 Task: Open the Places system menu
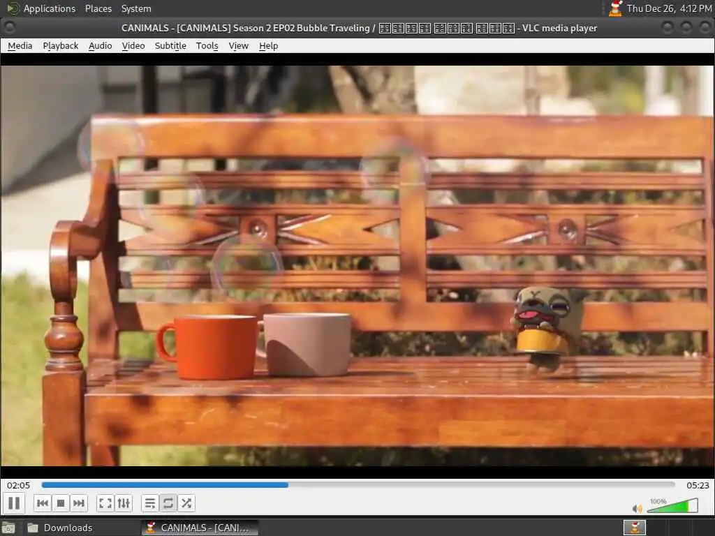[98, 8]
